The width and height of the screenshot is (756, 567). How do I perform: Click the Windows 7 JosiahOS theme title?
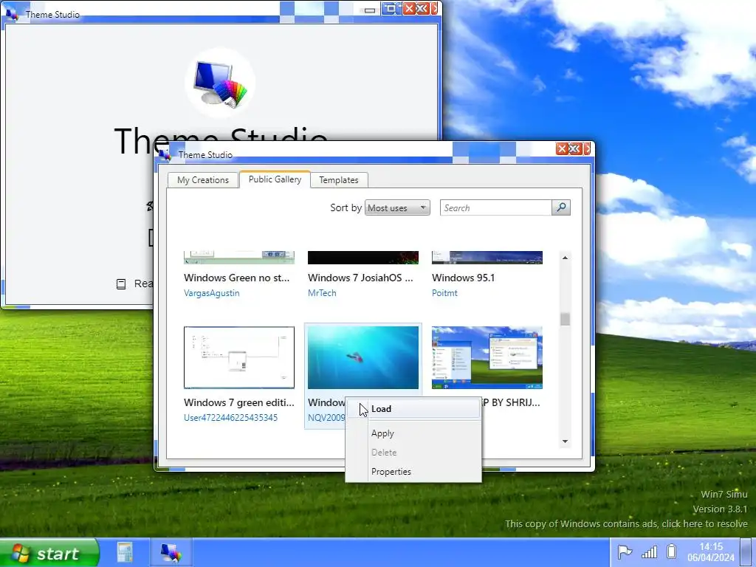coord(360,278)
